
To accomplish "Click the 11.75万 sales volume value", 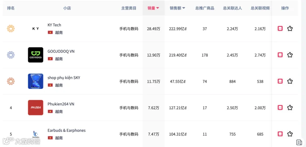I will (154, 81).
